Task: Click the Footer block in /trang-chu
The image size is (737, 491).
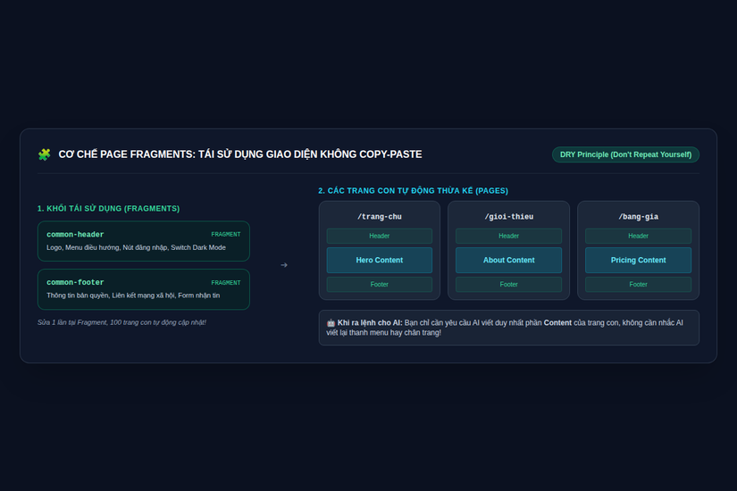Action: [x=380, y=284]
